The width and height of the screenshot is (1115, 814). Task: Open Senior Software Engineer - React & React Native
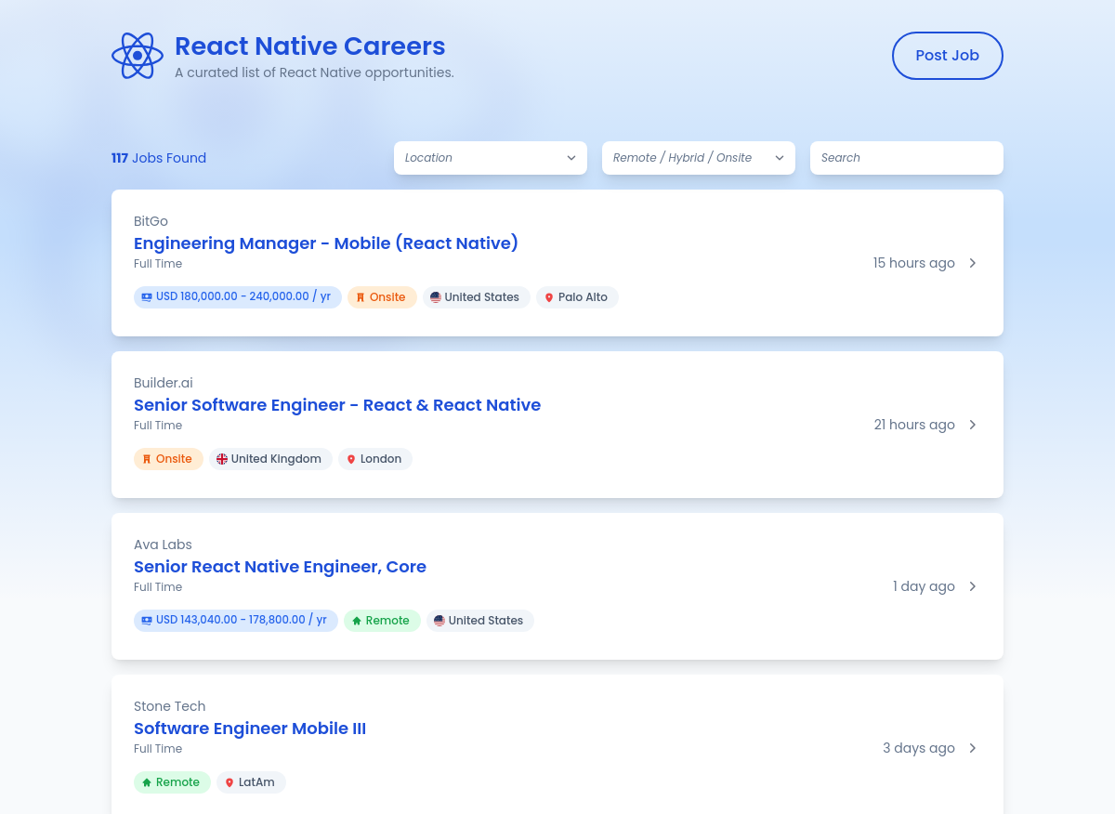click(x=337, y=405)
